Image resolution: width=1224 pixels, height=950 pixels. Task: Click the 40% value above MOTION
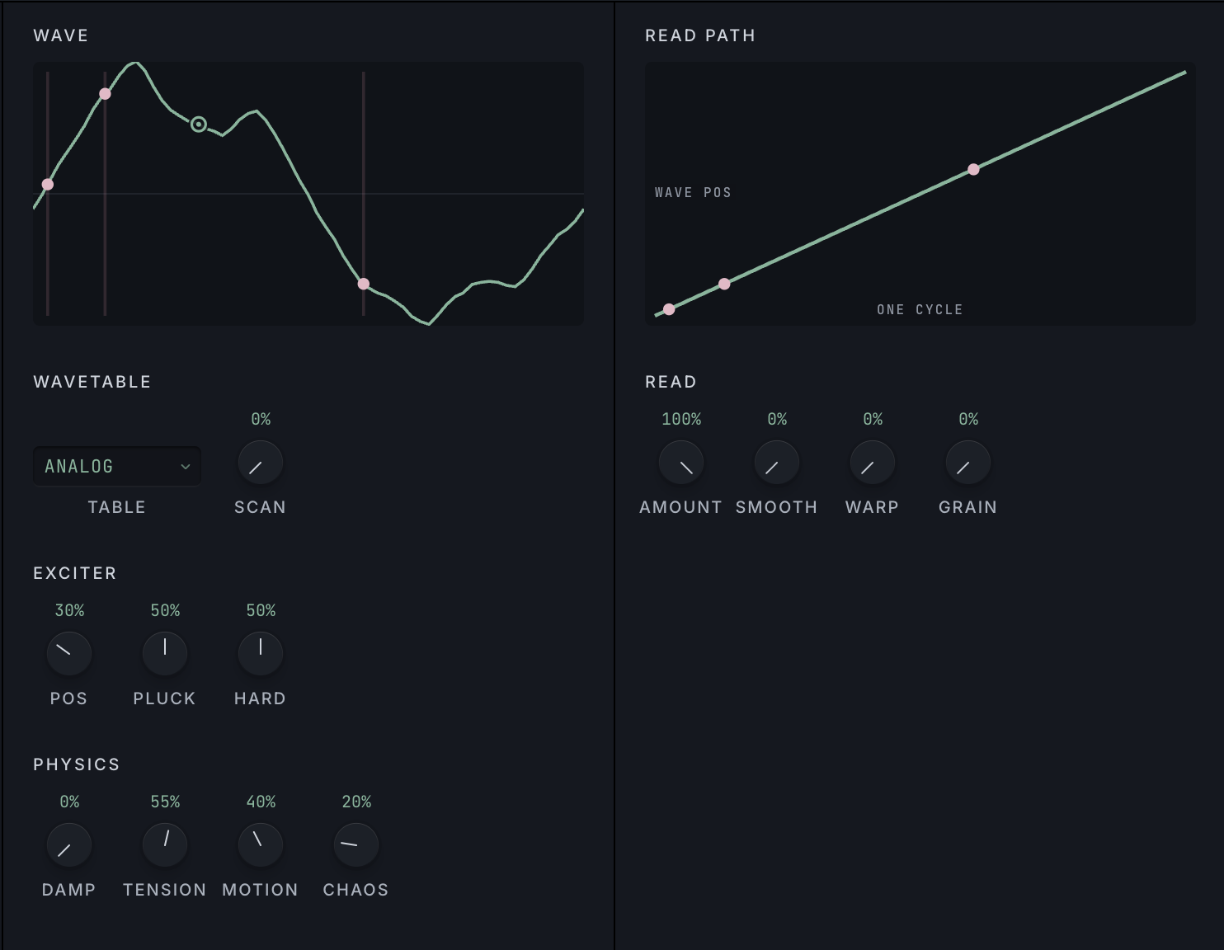(x=261, y=802)
